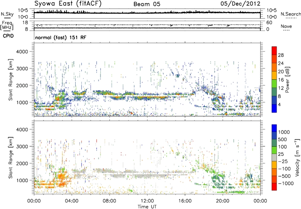Click the blue bottom of Power colorbar
The width and height of the screenshot is (301, 209).
coord(274,108)
